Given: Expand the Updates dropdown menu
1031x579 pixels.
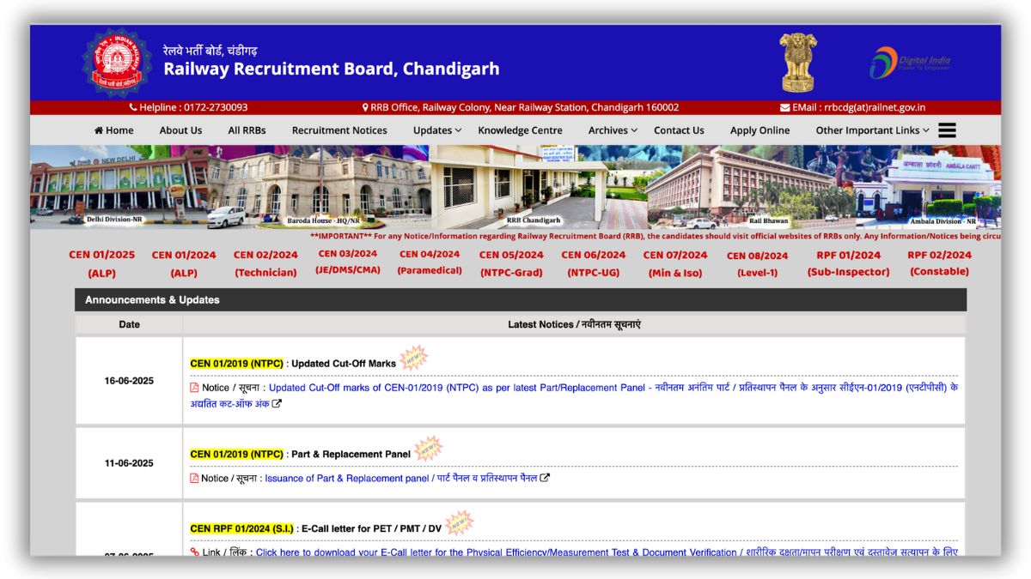Looking at the screenshot, I should coord(437,130).
